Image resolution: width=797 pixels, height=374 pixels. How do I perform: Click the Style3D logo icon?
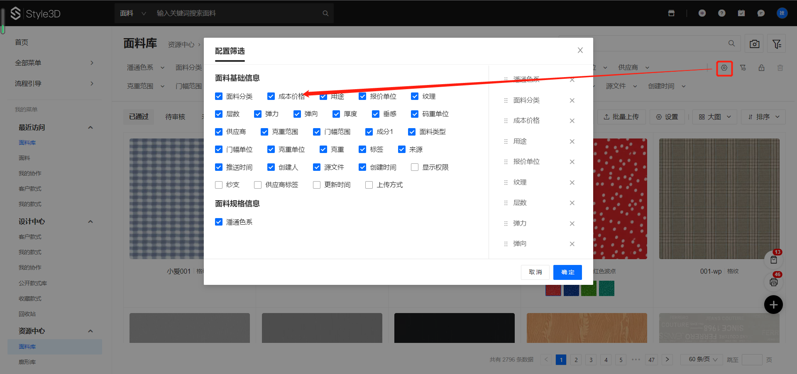(15, 13)
